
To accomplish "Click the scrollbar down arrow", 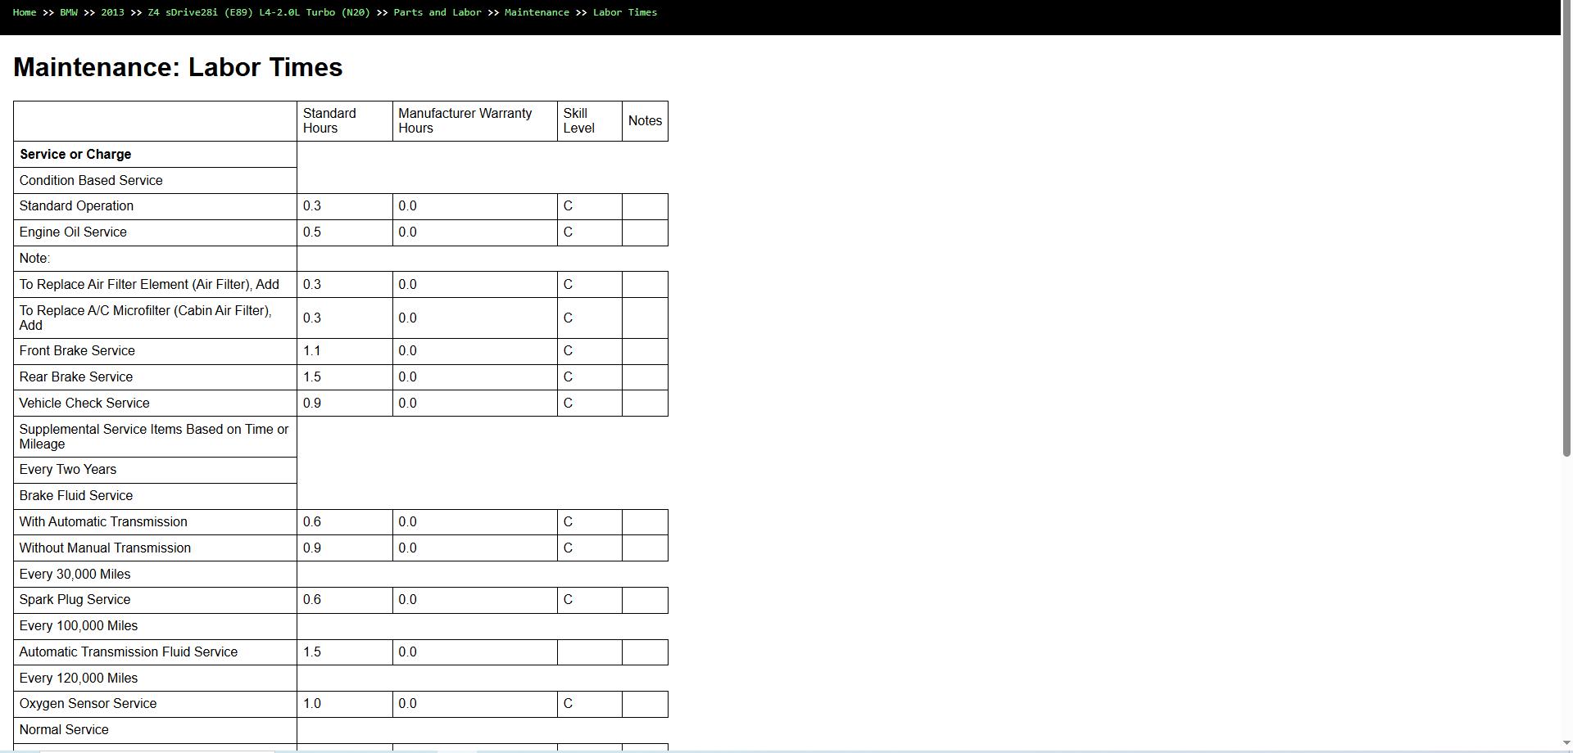I will pyautogui.click(x=1566, y=742).
